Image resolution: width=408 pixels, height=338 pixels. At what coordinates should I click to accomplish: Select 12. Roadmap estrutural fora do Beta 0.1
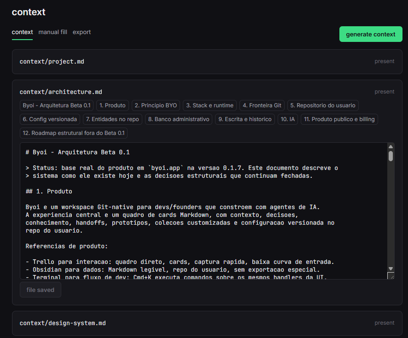74,133
